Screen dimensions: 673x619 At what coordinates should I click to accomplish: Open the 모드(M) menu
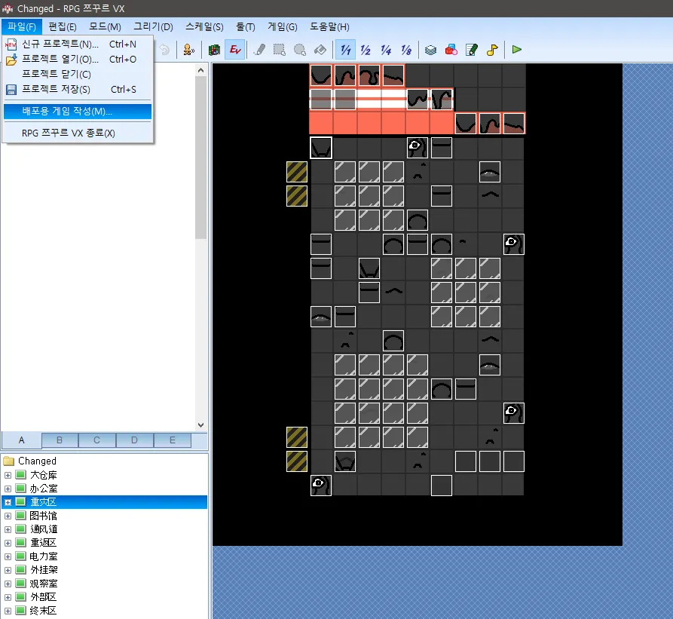coord(105,26)
